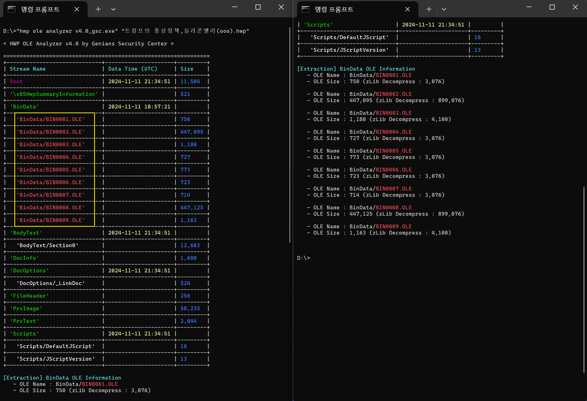Close the left terminal window
587x401 pixels.
click(x=281, y=7)
